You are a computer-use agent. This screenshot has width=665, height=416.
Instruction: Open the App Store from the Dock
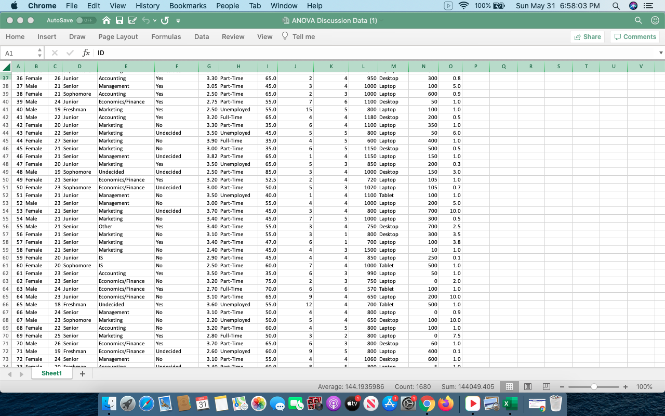coord(390,403)
